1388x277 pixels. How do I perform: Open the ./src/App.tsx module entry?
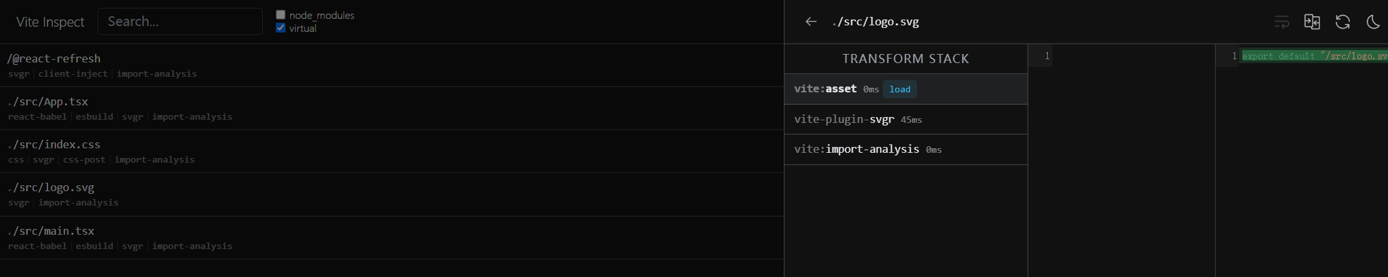(392, 108)
